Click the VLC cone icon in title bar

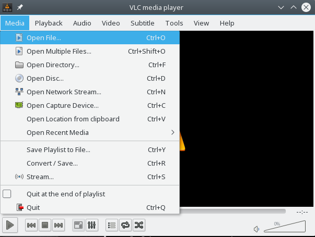[x=7, y=7]
